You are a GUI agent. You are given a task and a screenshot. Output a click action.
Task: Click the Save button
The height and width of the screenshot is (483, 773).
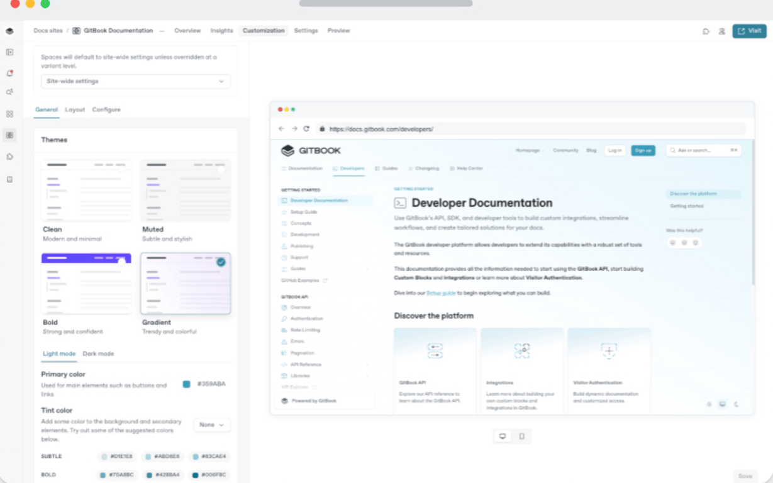(x=745, y=476)
